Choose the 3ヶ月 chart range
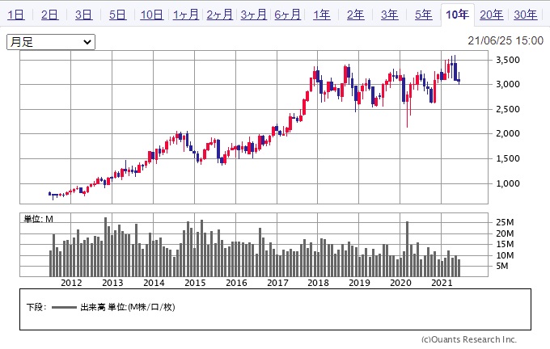 pos(254,15)
